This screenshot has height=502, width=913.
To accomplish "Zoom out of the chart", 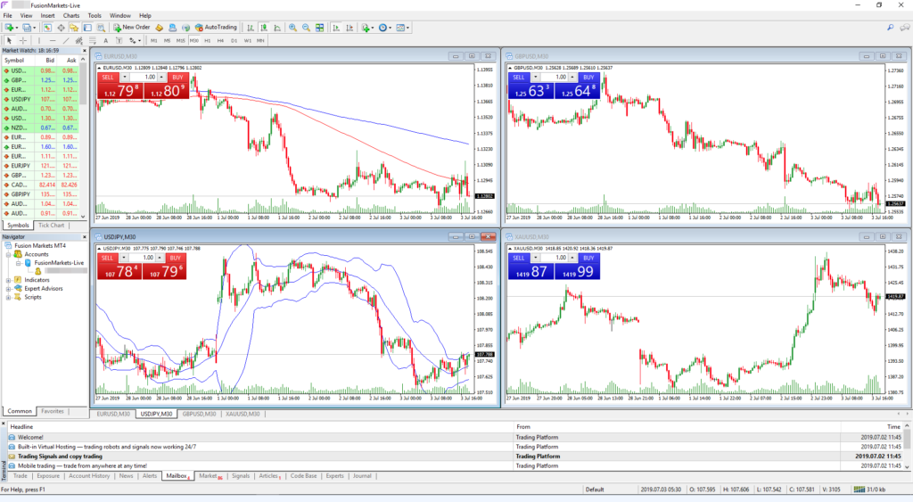I will click(305, 28).
